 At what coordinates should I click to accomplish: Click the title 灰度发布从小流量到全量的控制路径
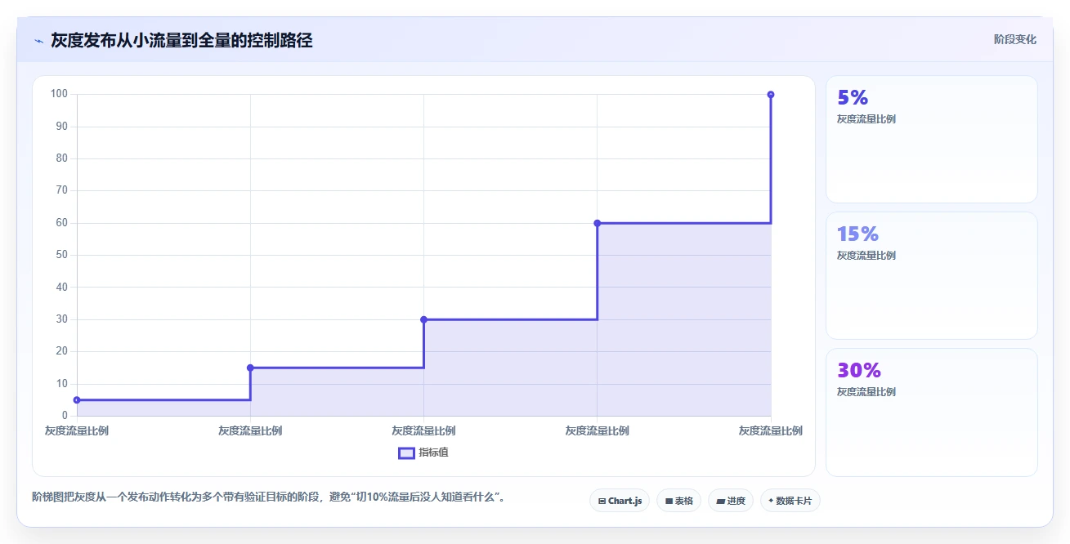[x=181, y=40]
